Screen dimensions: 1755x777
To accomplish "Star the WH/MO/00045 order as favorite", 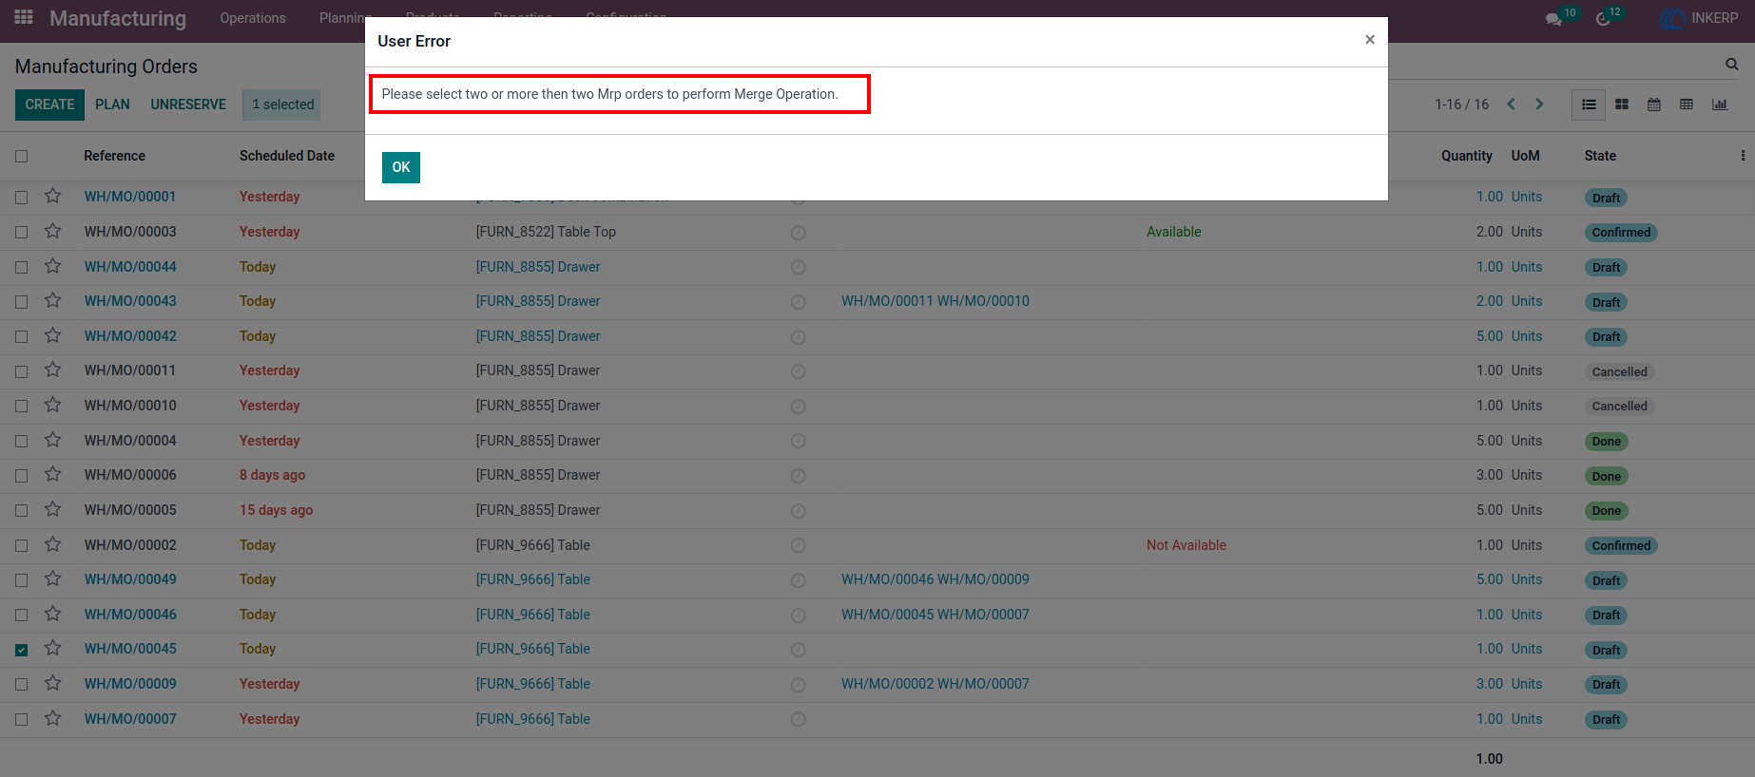I will [x=52, y=648].
